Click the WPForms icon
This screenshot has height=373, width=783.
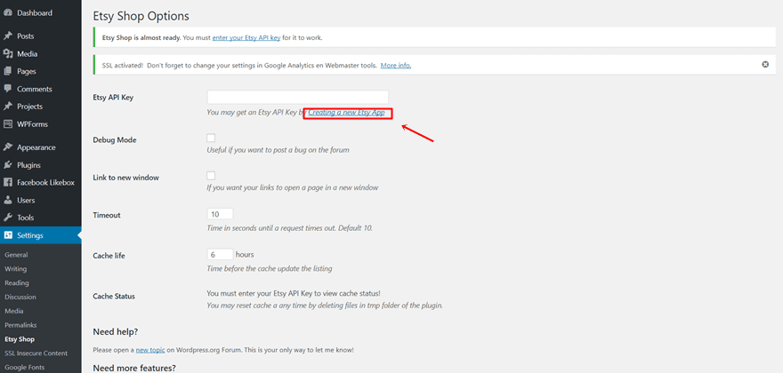click(7, 124)
